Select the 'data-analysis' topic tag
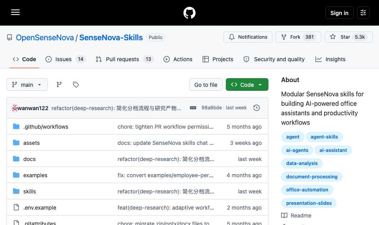This screenshot has height=225, width=379. 302,163
